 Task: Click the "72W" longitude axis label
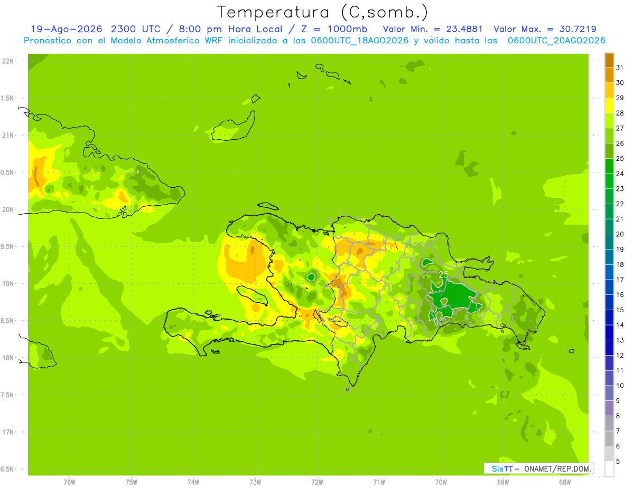[x=318, y=482]
